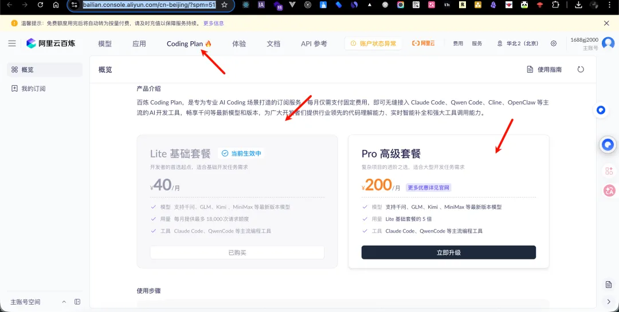Toggle the hamburger menu next to the logo
The height and width of the screenshot is (312, 619).
click(x=12, y=44)
